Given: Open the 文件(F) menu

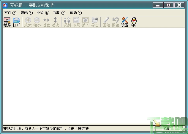Looking at the screenshot, I should click(10, 12).
